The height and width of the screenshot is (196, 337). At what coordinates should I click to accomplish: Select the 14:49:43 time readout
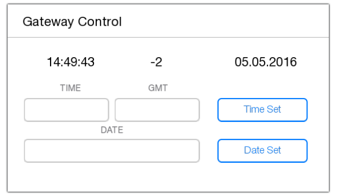pos(71,62)
